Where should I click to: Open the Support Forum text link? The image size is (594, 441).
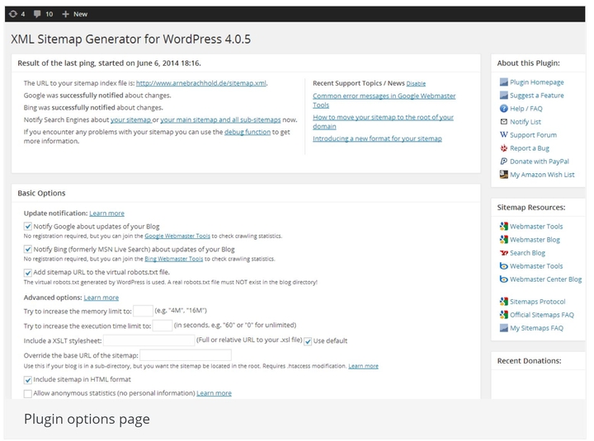(534, 134)
